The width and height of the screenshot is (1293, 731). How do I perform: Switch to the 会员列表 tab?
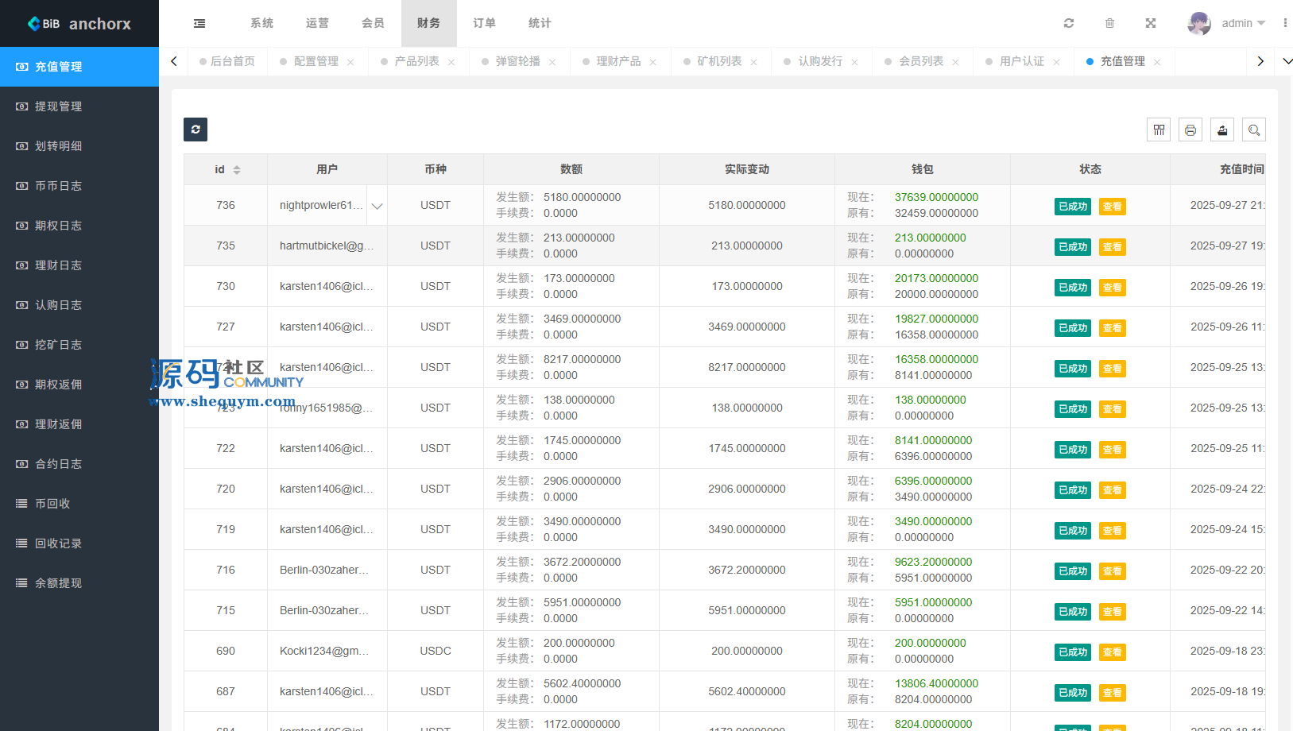point(920,61)
